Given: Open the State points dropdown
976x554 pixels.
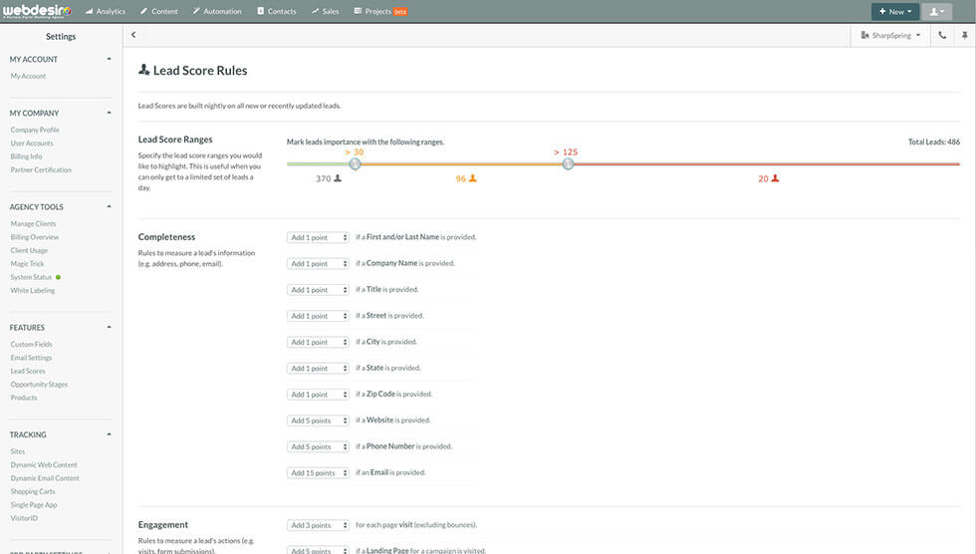Looking at the screenshot, I should [318, 368].
